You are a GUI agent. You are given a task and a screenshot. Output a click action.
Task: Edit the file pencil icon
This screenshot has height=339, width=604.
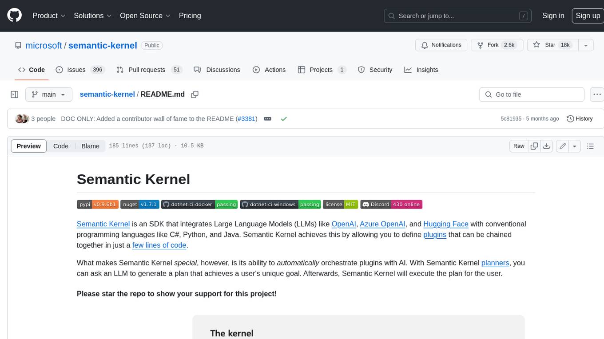pos(562,146)
